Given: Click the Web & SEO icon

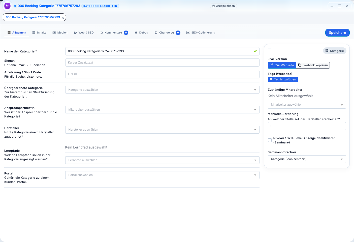Looking at the screenshot, I should 75,33.
